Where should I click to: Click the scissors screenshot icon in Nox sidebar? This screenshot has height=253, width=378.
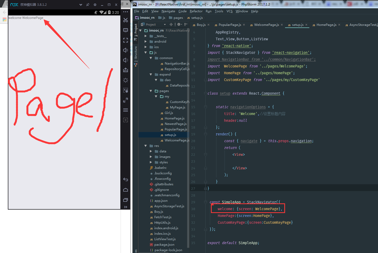126,20
